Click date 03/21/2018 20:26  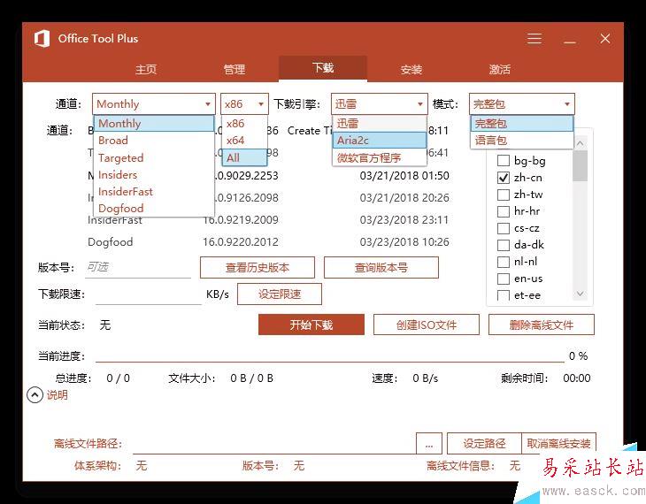[x=404, y=198]
